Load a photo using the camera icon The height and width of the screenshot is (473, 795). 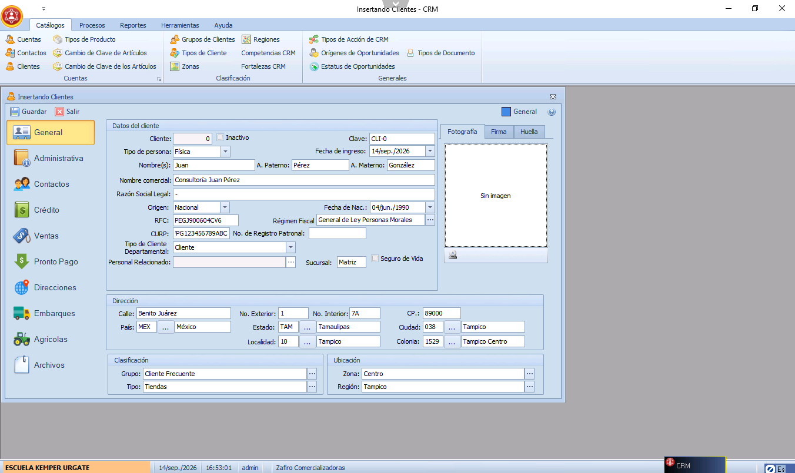click(453, 255)
